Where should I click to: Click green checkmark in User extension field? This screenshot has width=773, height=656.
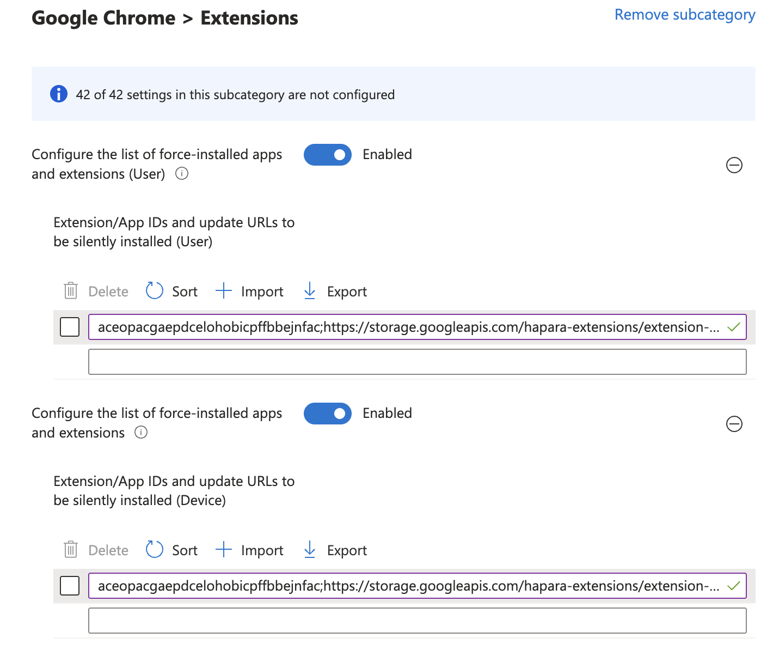click(x=734, y=327)
